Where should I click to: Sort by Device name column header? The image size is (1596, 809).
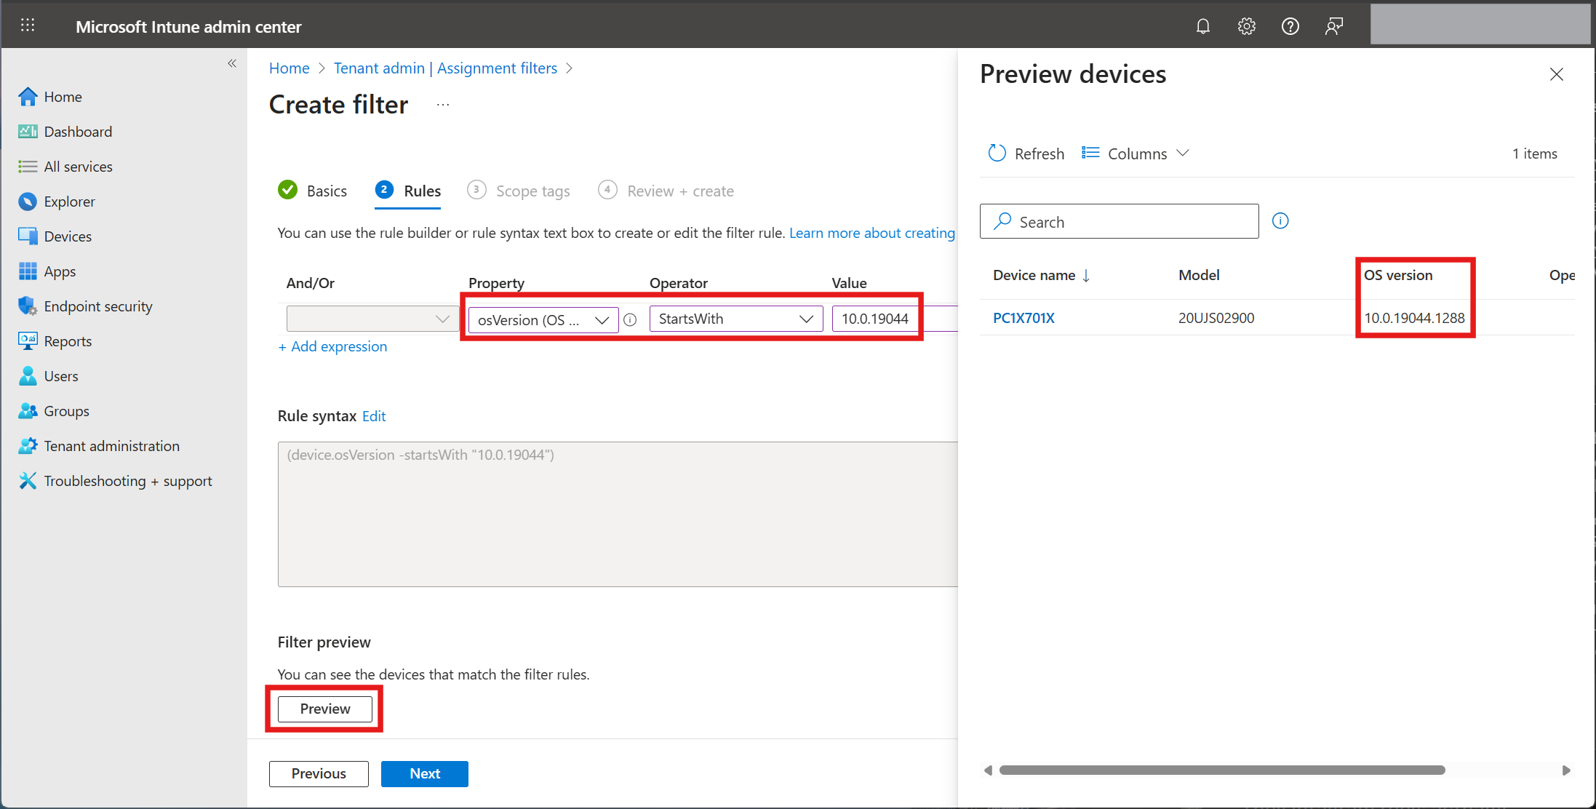(x=1041, y=275)
